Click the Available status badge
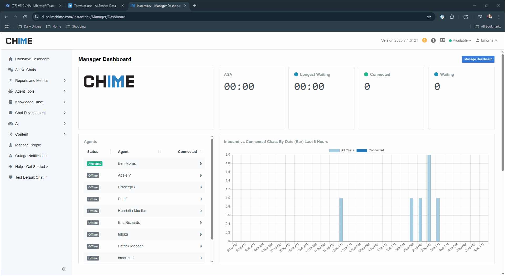This screenshot has height=276, width=505. [x=95, y=164]
